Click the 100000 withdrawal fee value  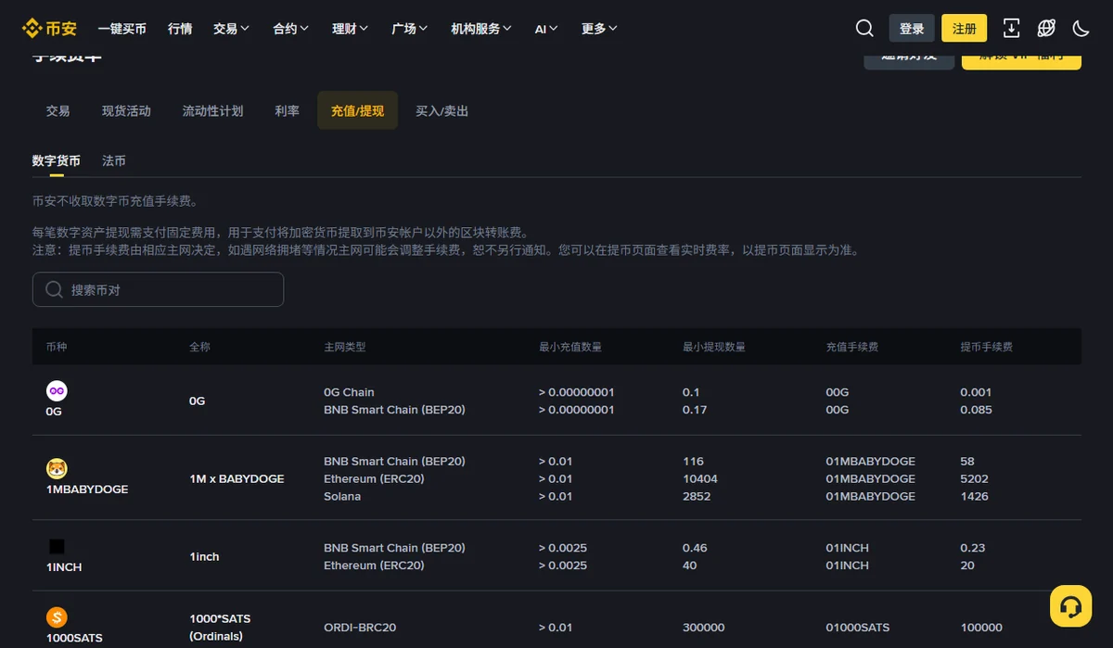[981, 627]
